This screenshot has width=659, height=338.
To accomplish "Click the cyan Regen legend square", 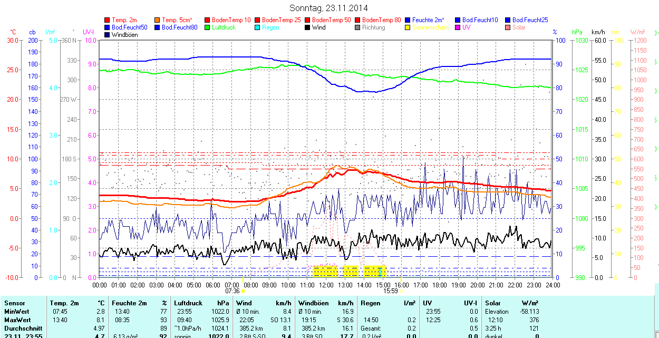I will click(x=258, y=27).
